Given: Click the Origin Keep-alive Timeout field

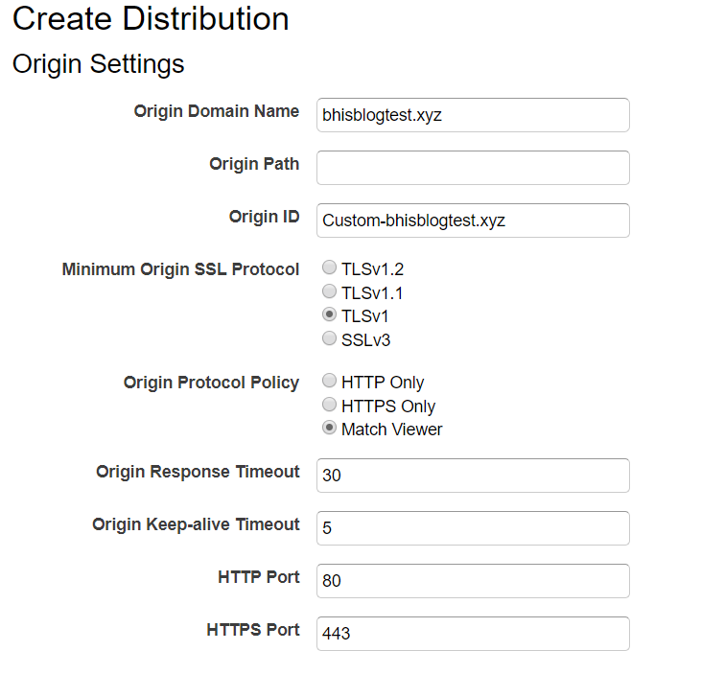Looking at the screenshot, I should point(473,528).
